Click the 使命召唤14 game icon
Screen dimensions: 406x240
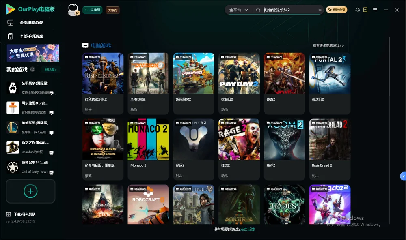[13, 167]
